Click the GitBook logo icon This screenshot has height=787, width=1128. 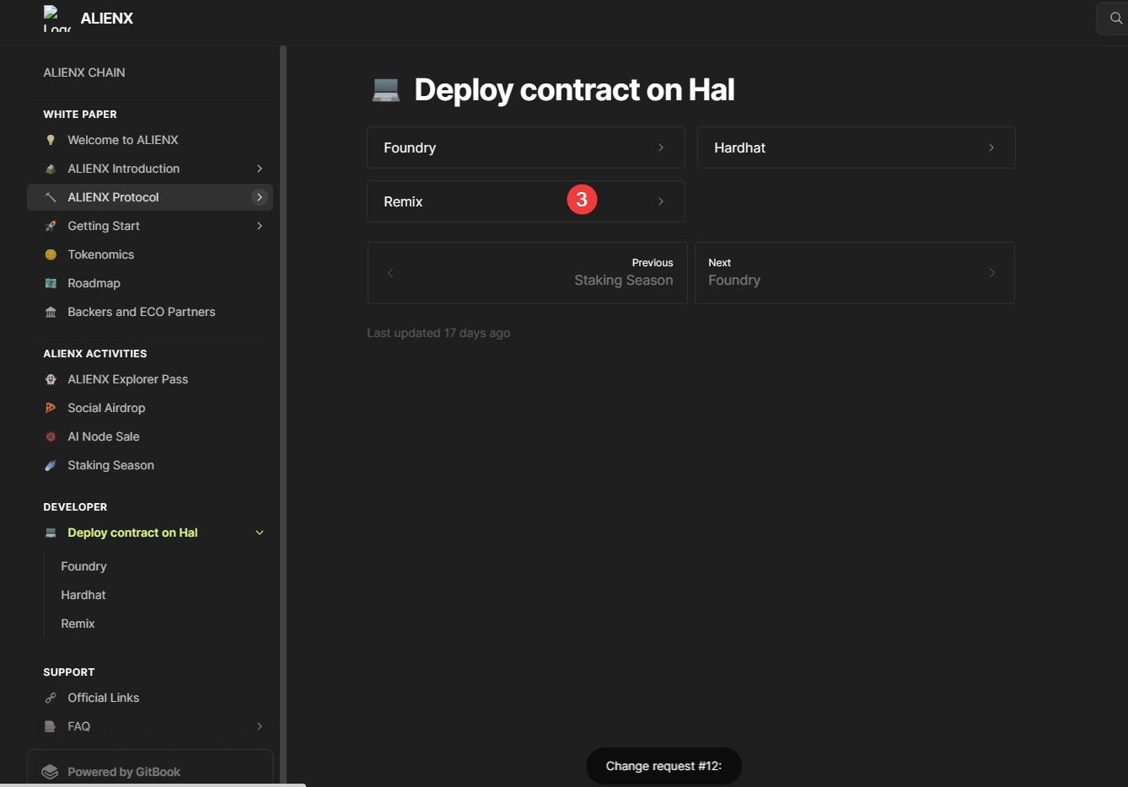(x=50, y=772)
